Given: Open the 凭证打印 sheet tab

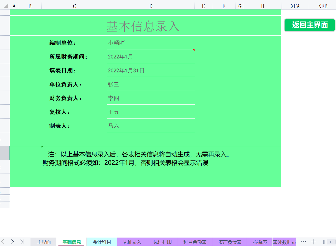Looking at the screenshot, I should [162, 241].
